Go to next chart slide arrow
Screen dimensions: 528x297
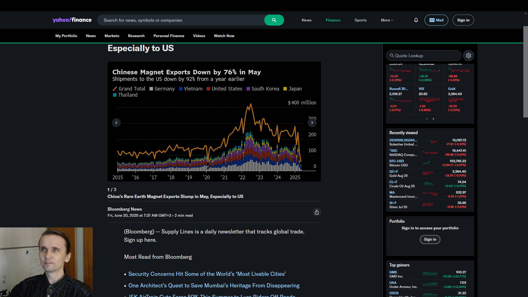tap(312, 123)
